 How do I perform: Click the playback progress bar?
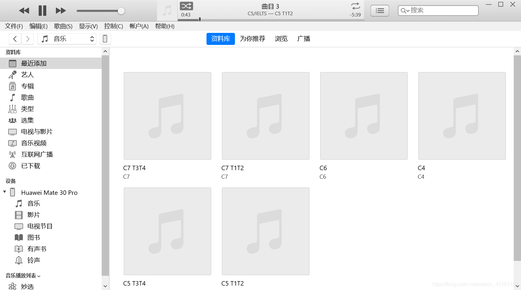[x=271, y=20]
